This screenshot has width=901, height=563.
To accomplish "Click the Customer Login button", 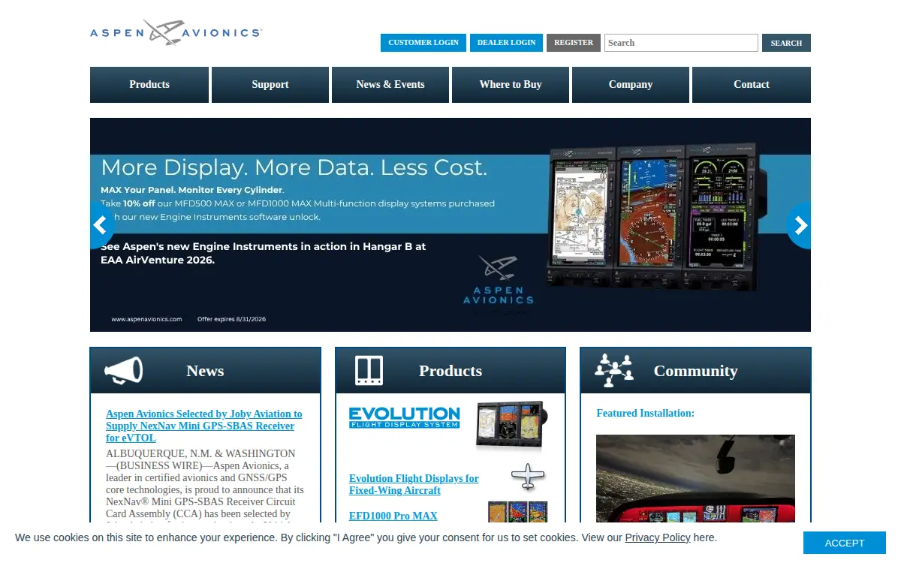I will click(423, 43).
